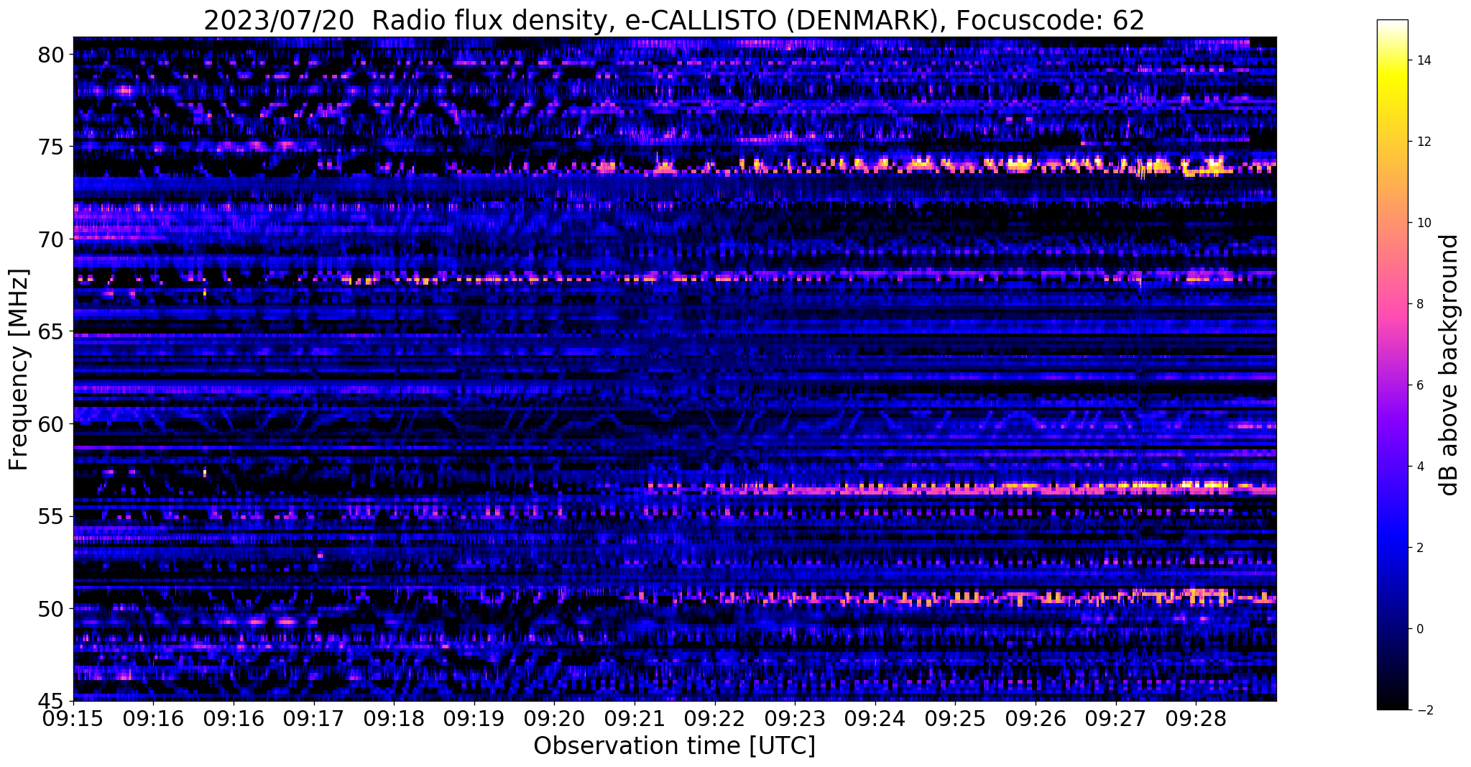Screen dimensions: 1471x767
Task: Pick the colorbar tick labeled 12
Action: click(x=1423, y=142)
